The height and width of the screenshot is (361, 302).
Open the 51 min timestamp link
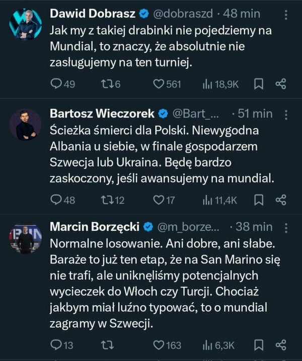pos(255,114)
